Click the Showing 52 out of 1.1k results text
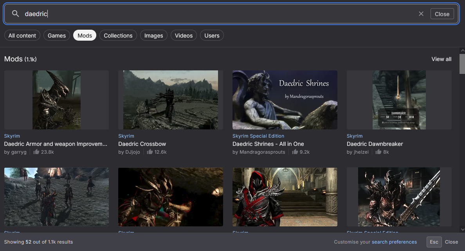 coord(38,242)
